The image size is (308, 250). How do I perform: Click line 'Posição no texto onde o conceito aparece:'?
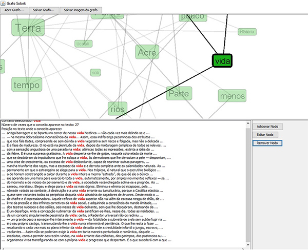pos(32,129)
